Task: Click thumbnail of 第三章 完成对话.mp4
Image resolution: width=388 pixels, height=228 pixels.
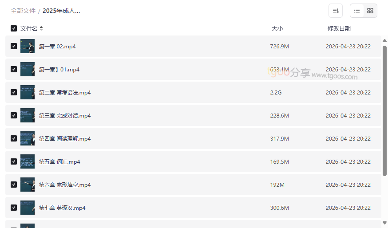Action: coord(28,115)
